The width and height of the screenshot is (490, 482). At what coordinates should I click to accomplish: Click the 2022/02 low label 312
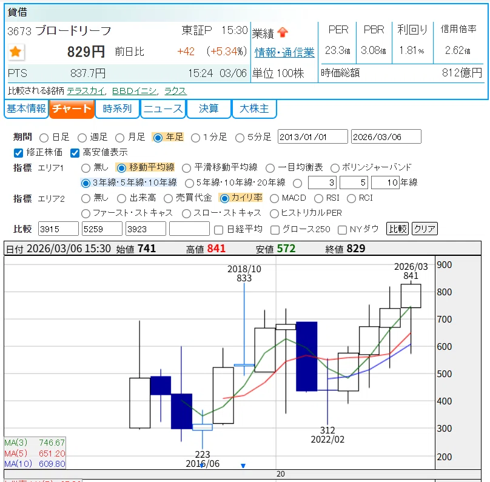(x=327, y=430)
